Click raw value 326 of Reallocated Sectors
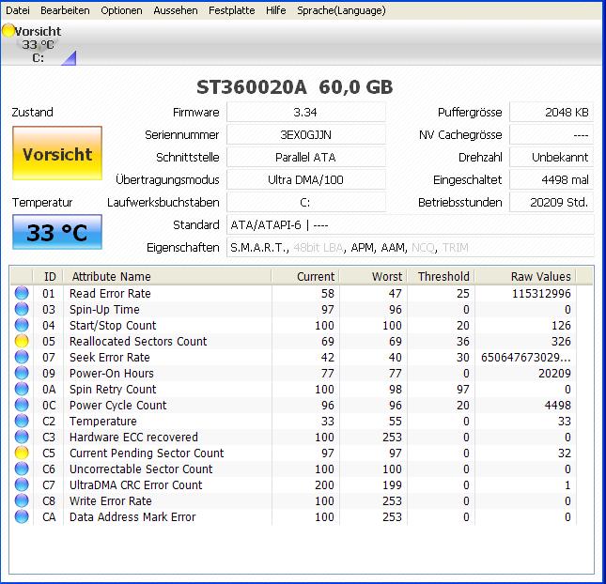Screen dimensions: 606x584 tap(561, 341)
